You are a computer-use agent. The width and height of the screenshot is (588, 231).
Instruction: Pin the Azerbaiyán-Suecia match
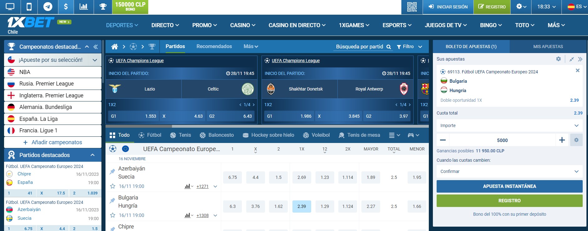(x=112, y=171)
